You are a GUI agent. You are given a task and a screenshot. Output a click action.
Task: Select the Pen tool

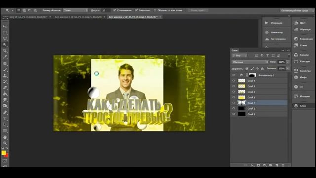click(x=5, y=112)
